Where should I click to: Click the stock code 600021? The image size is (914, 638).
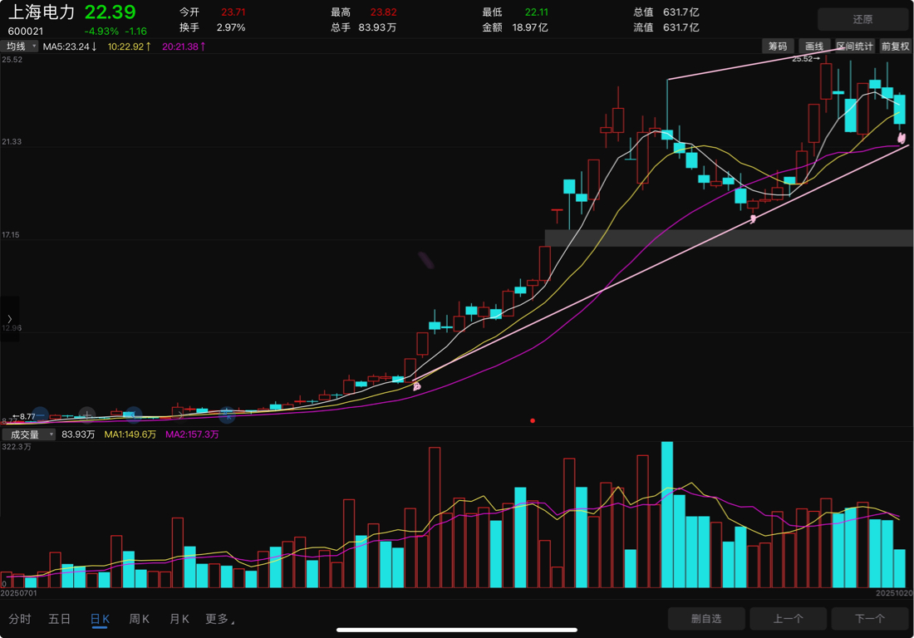coord(26,31)
